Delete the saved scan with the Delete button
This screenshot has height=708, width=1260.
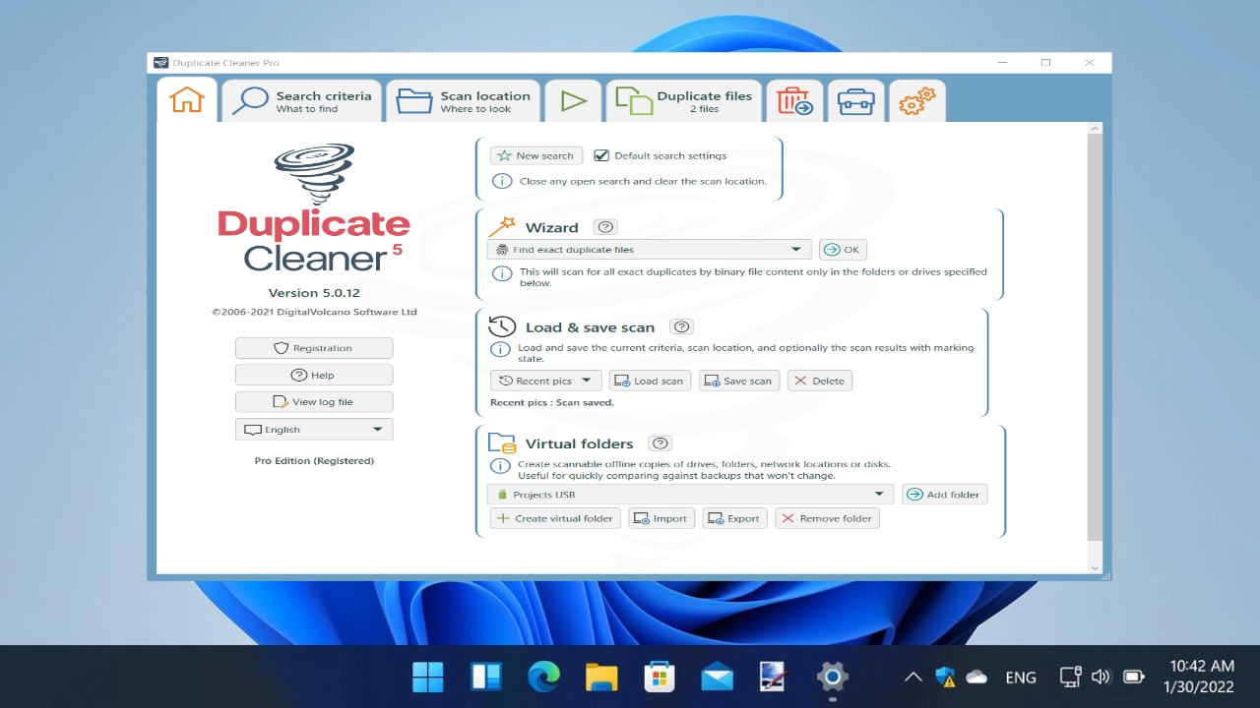pyautogui.click(x=820, y=381)
